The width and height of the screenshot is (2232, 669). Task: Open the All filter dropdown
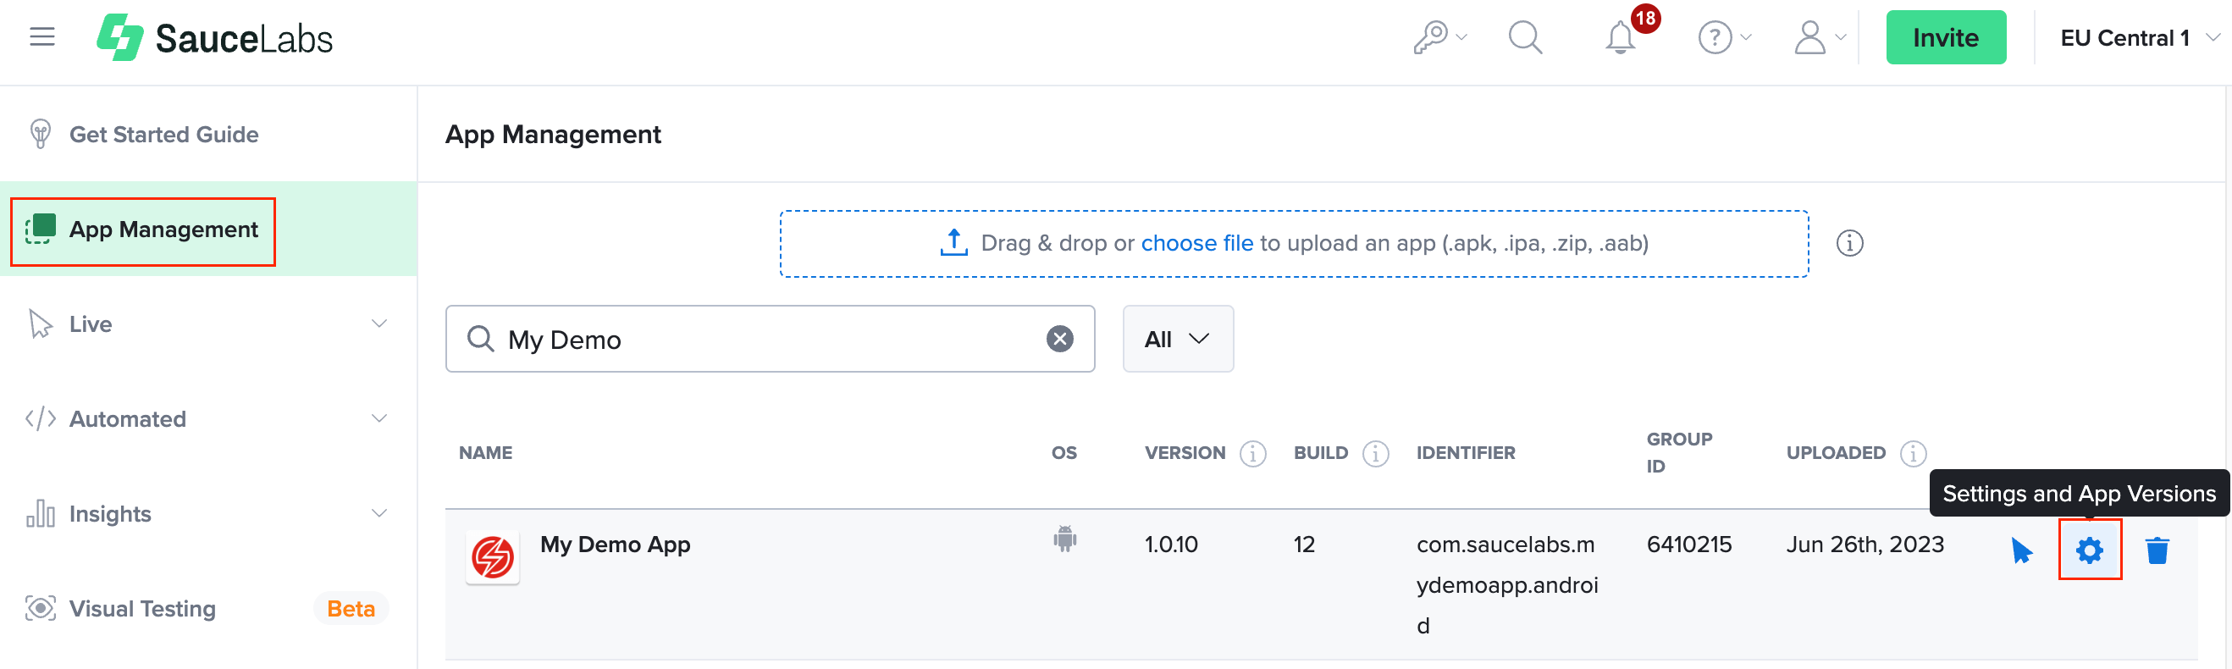tap(1178, 339)
